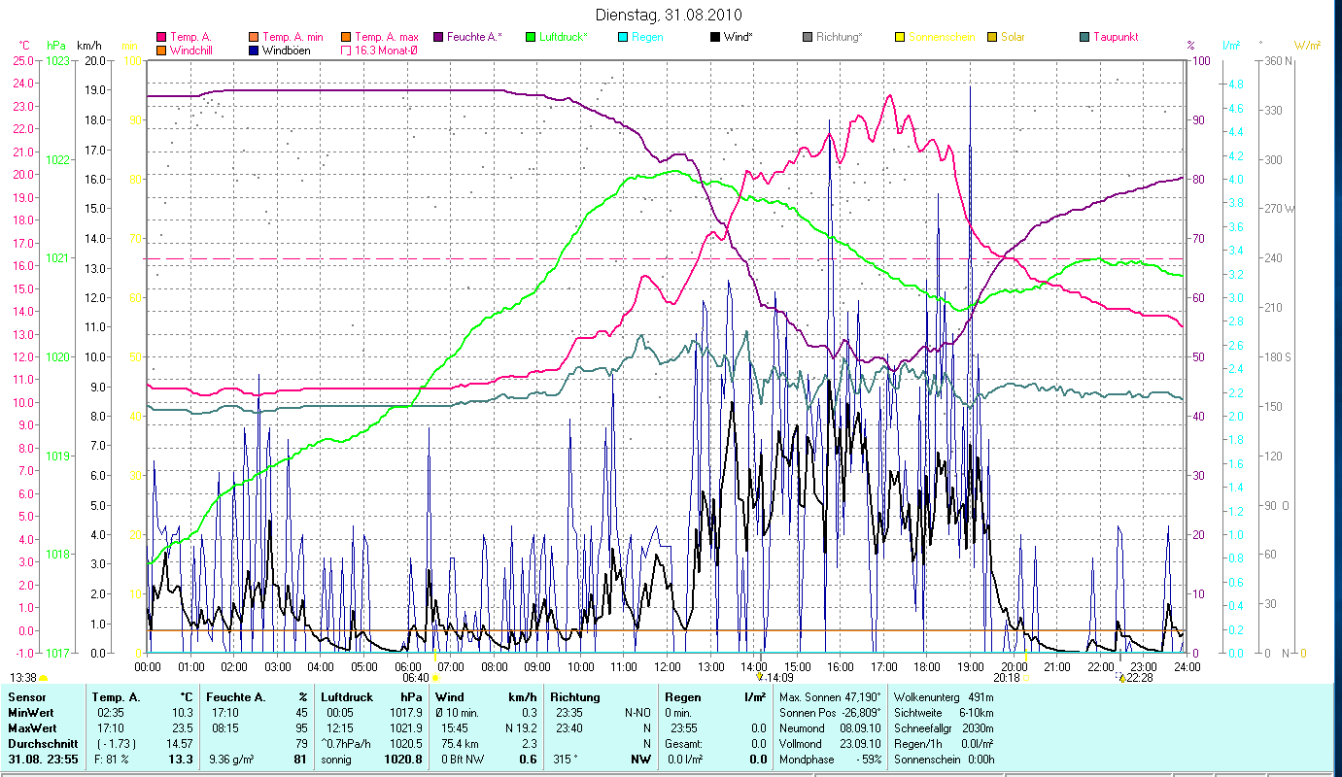The height and width of the screenshot is (777, 1342).
Task: Click the Mondphase value in the info panel
Action: [867, 759]
